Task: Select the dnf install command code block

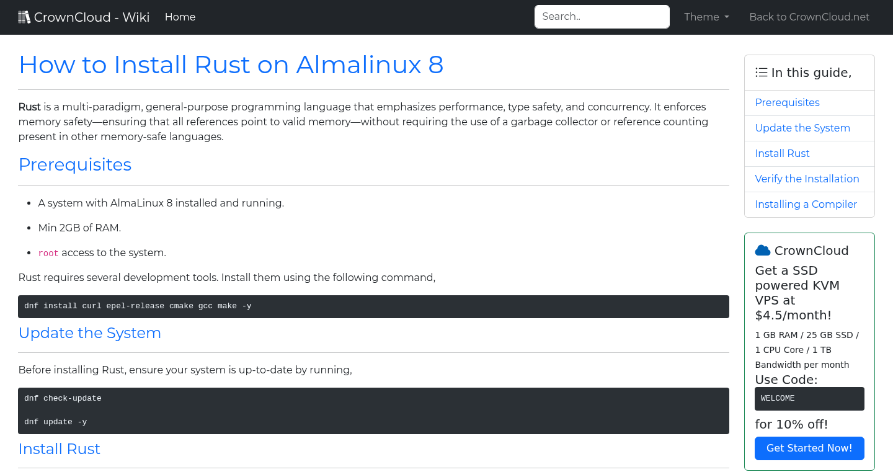Action: [x=373, y=306]
